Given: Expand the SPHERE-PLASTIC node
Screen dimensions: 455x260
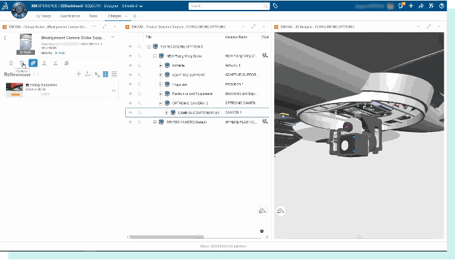Looking at the screenshot, I should click(155, 122).
